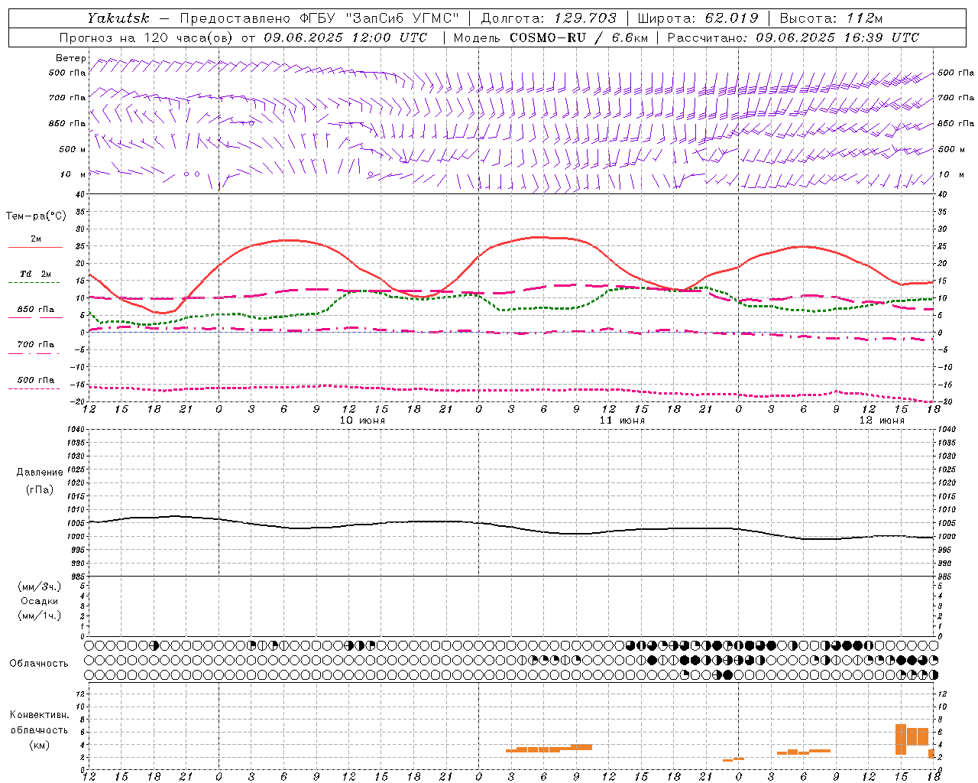The width and height of the screenshot is (978, 783).
Task: Select the provider text ФГБУ "ЗапСиб УГМС"
Action: click(x=378, y=18)
